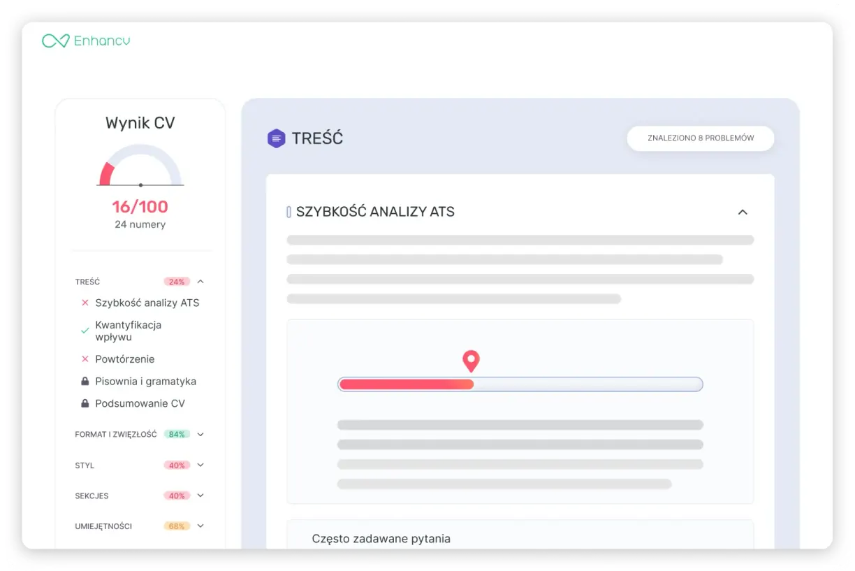Collapse the TREŚĆ sidebar section
The height and width of the screenshot is (571, 855).
(x=200, y=282)
